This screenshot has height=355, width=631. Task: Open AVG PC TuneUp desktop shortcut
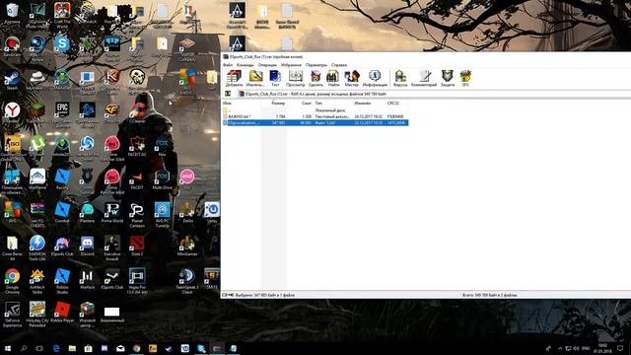click(x=162, y=215)
